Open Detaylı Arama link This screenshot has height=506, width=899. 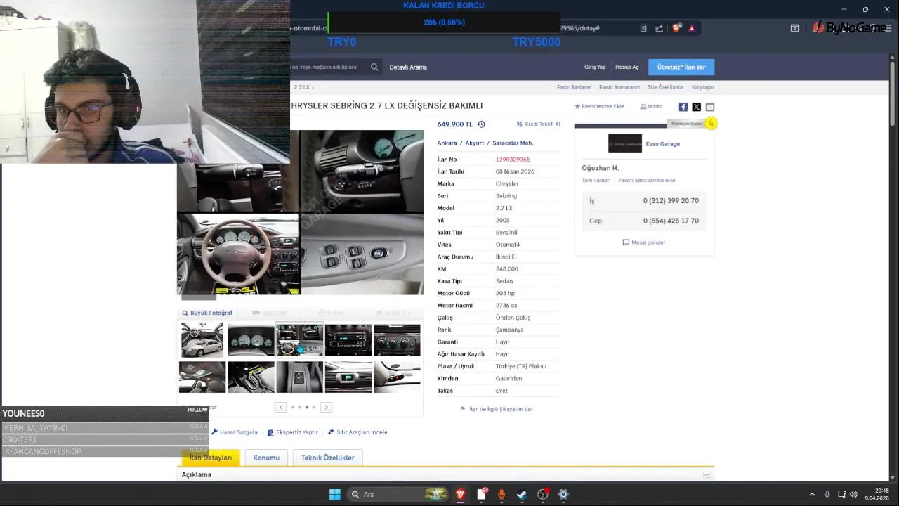pos(408,67)
